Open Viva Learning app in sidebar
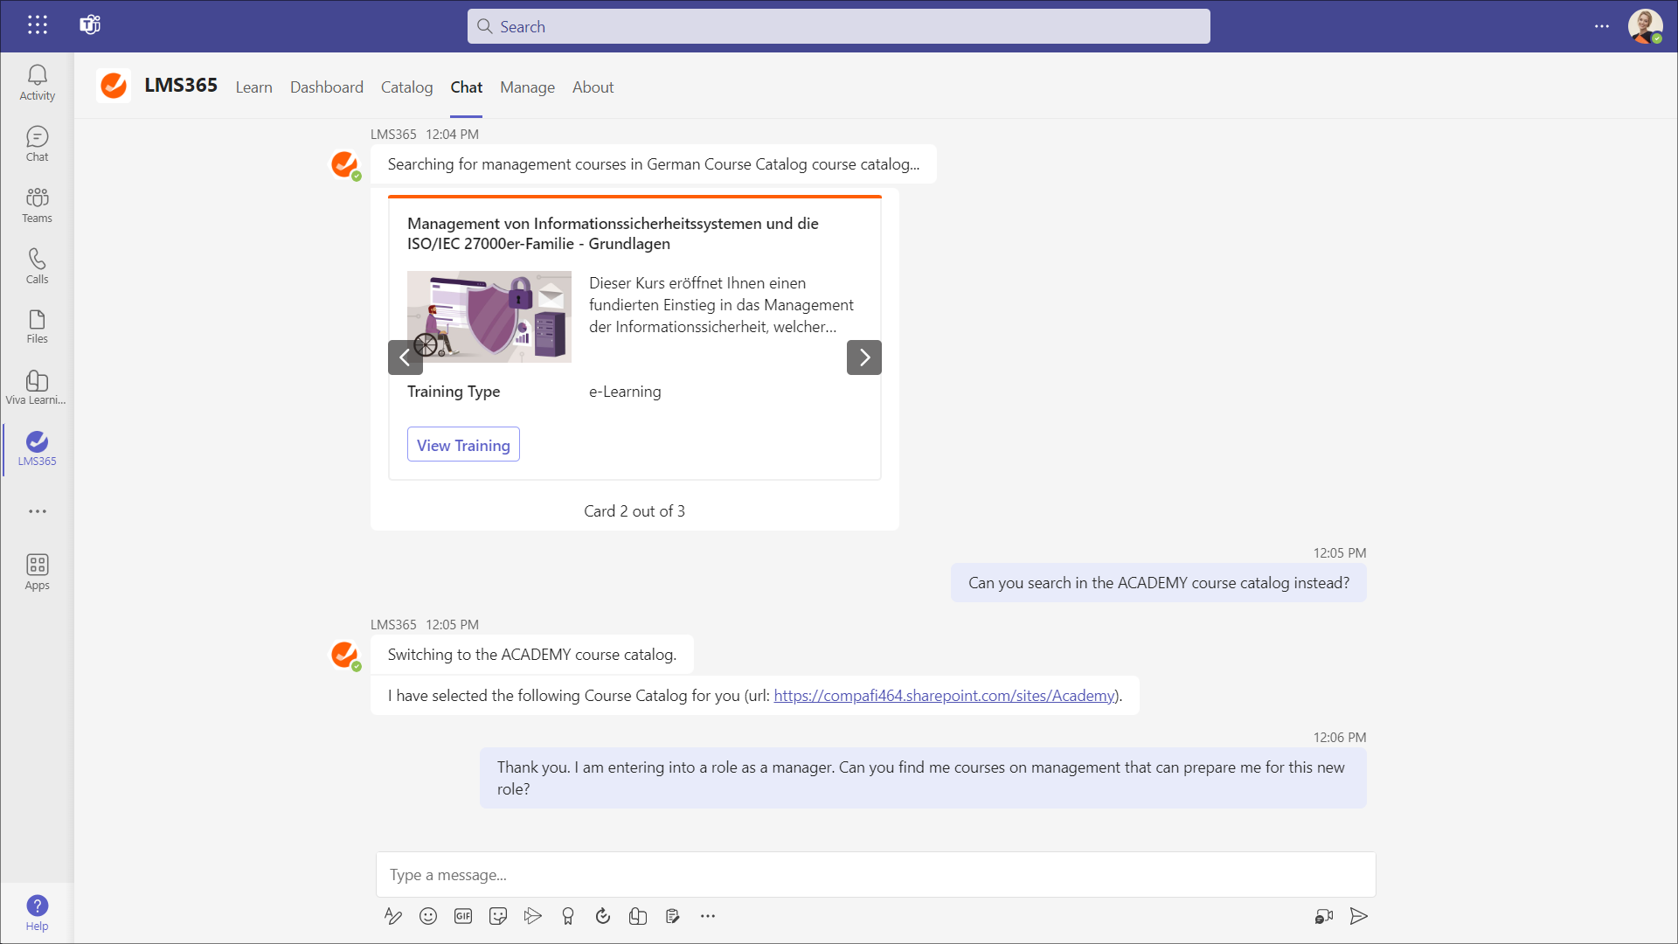The height and width of the screenshot is (944, 1678). [x=37, y=387]
